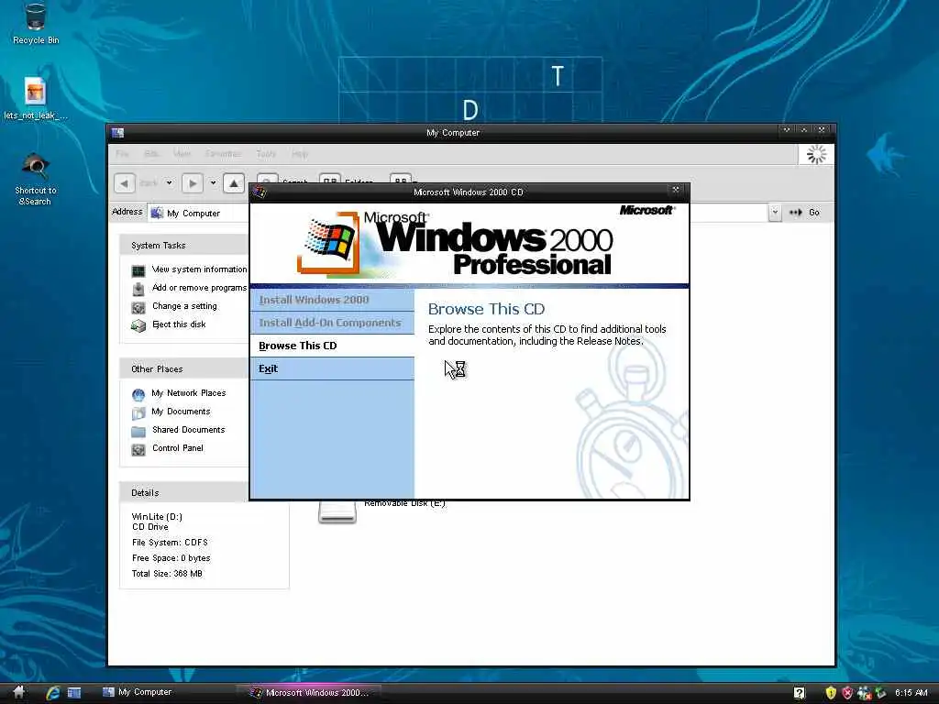939x704 pixels.
Task: Open Shared Documents in Other Places
Action: [189, 430]
